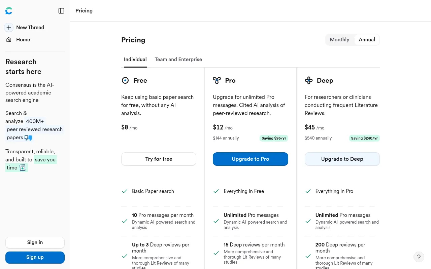Click the Free plan circle icon
Image resolution: width=431 pixels, height=269 pixels.
click(125, 80)
